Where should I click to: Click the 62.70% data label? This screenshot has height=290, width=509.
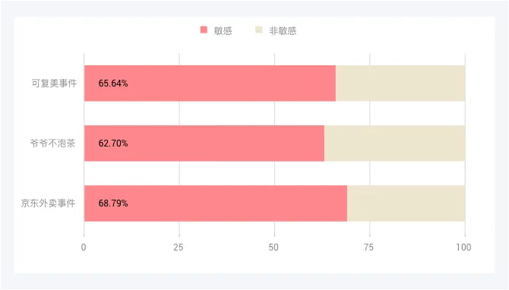(113, 143)
